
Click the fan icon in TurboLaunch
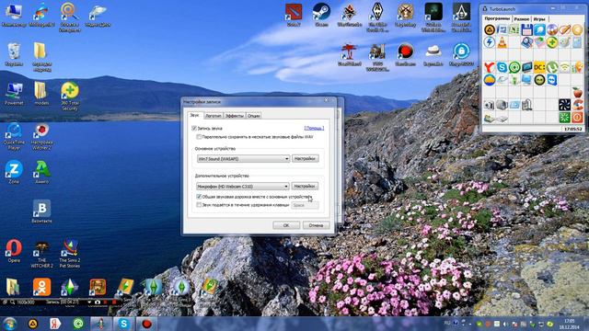(564, 105)
